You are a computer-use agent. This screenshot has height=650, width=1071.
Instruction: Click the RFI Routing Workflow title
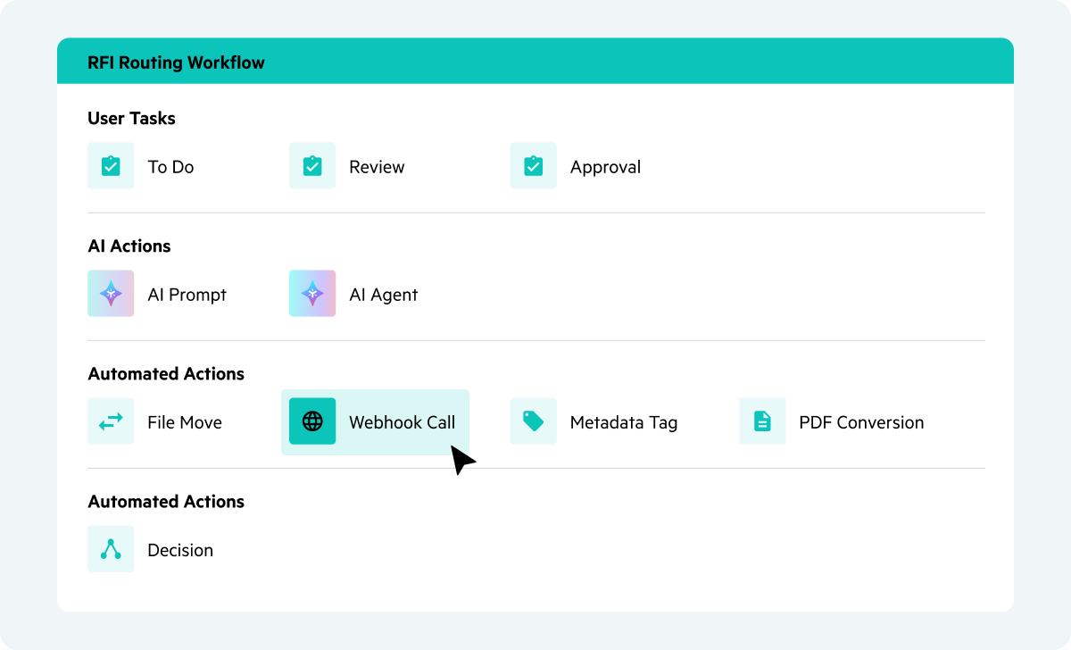176,62
